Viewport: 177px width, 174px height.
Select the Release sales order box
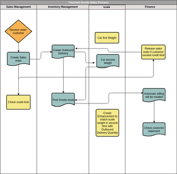153,52
